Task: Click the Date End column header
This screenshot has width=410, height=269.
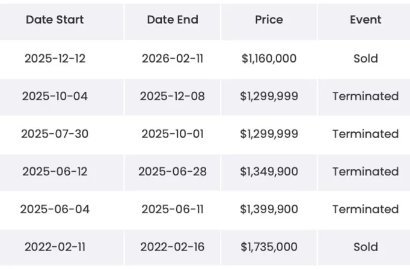Action: (173, 20)
